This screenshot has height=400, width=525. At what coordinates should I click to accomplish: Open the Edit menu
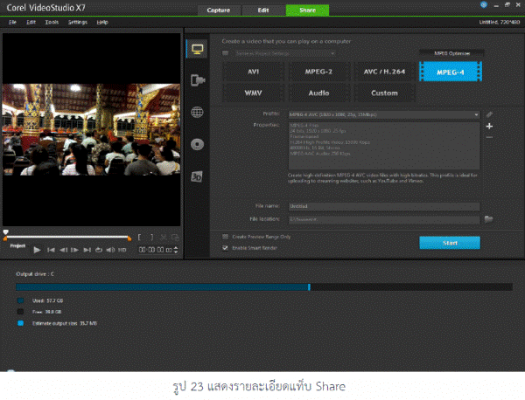[x=31, y=22]
